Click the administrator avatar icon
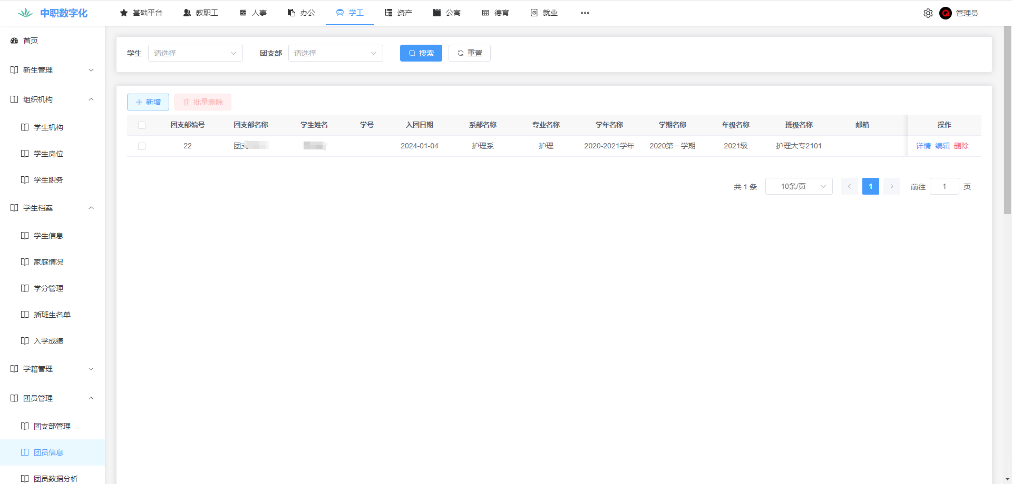 tap(945, 13)
